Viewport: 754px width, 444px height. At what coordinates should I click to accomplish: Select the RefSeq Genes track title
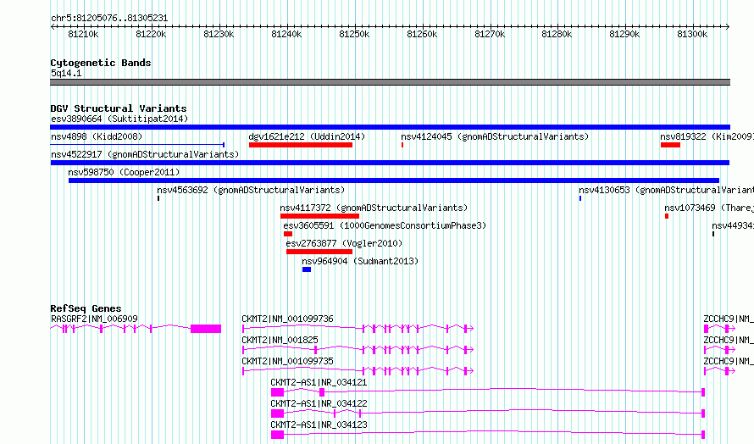point(86,308)
